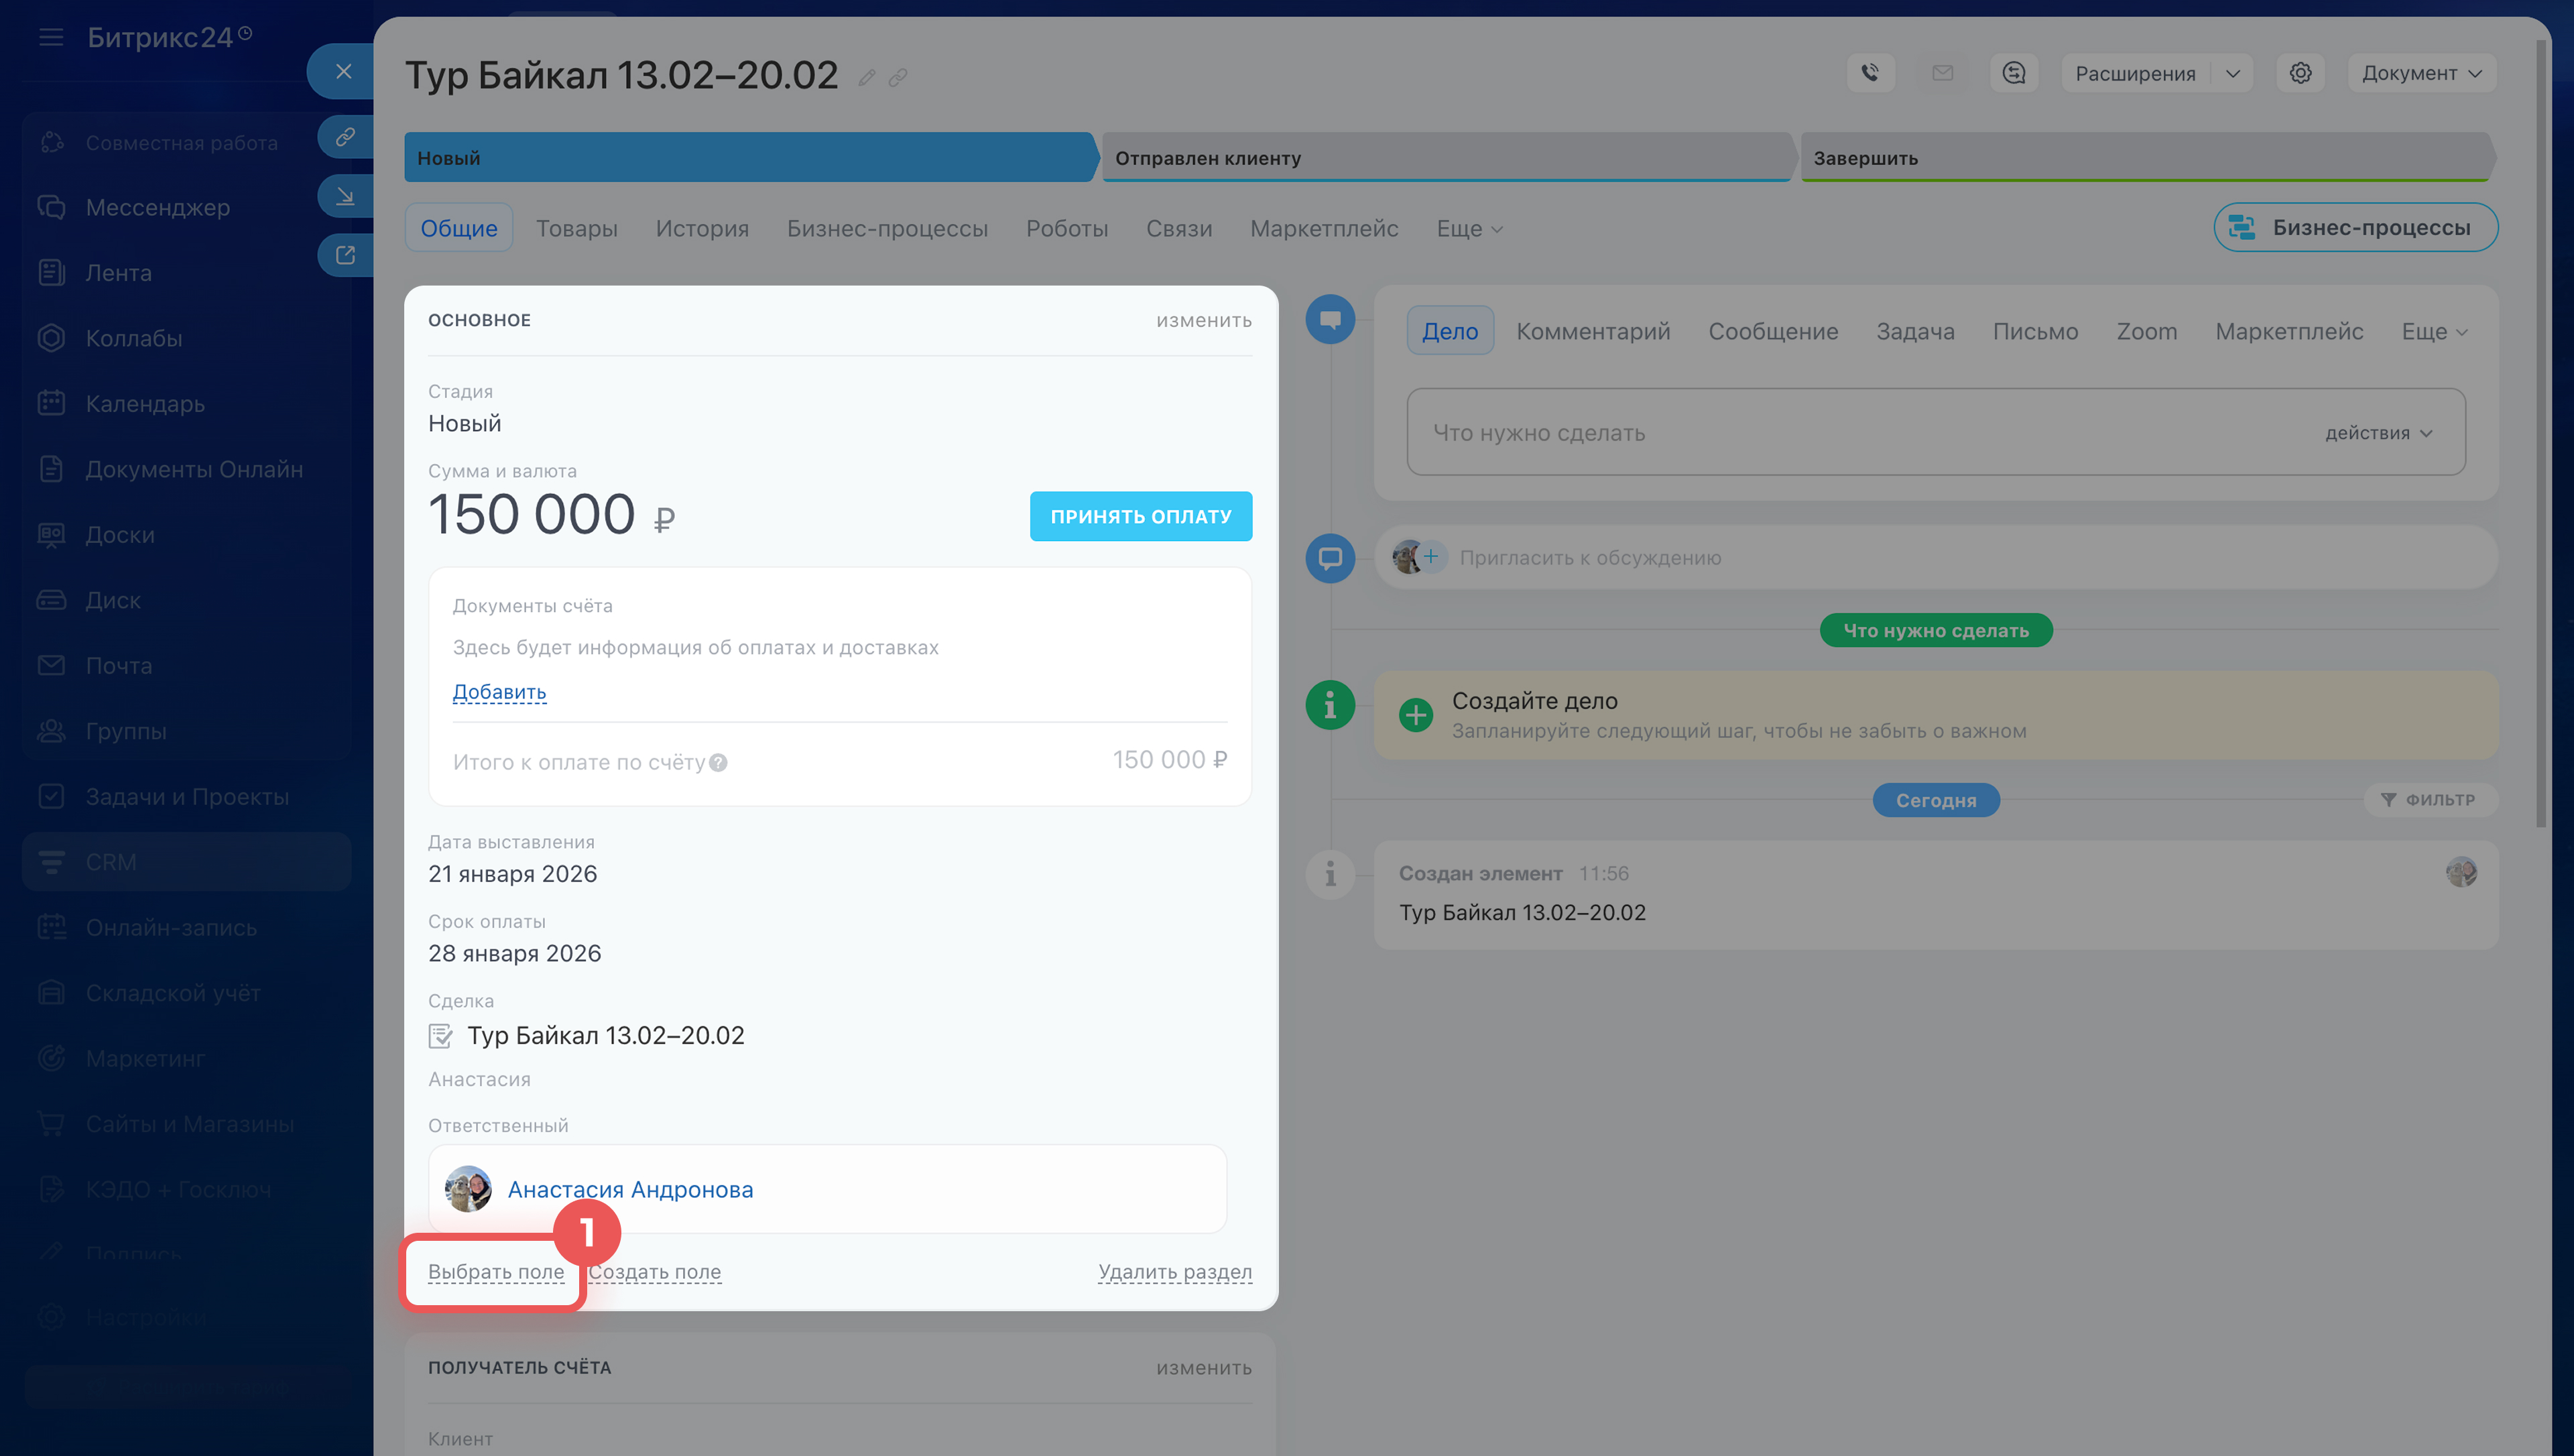This screenshot has height=1456, width=2574.
Task: Open the gear settings icon near Документ
Action: coord(2300,73)
